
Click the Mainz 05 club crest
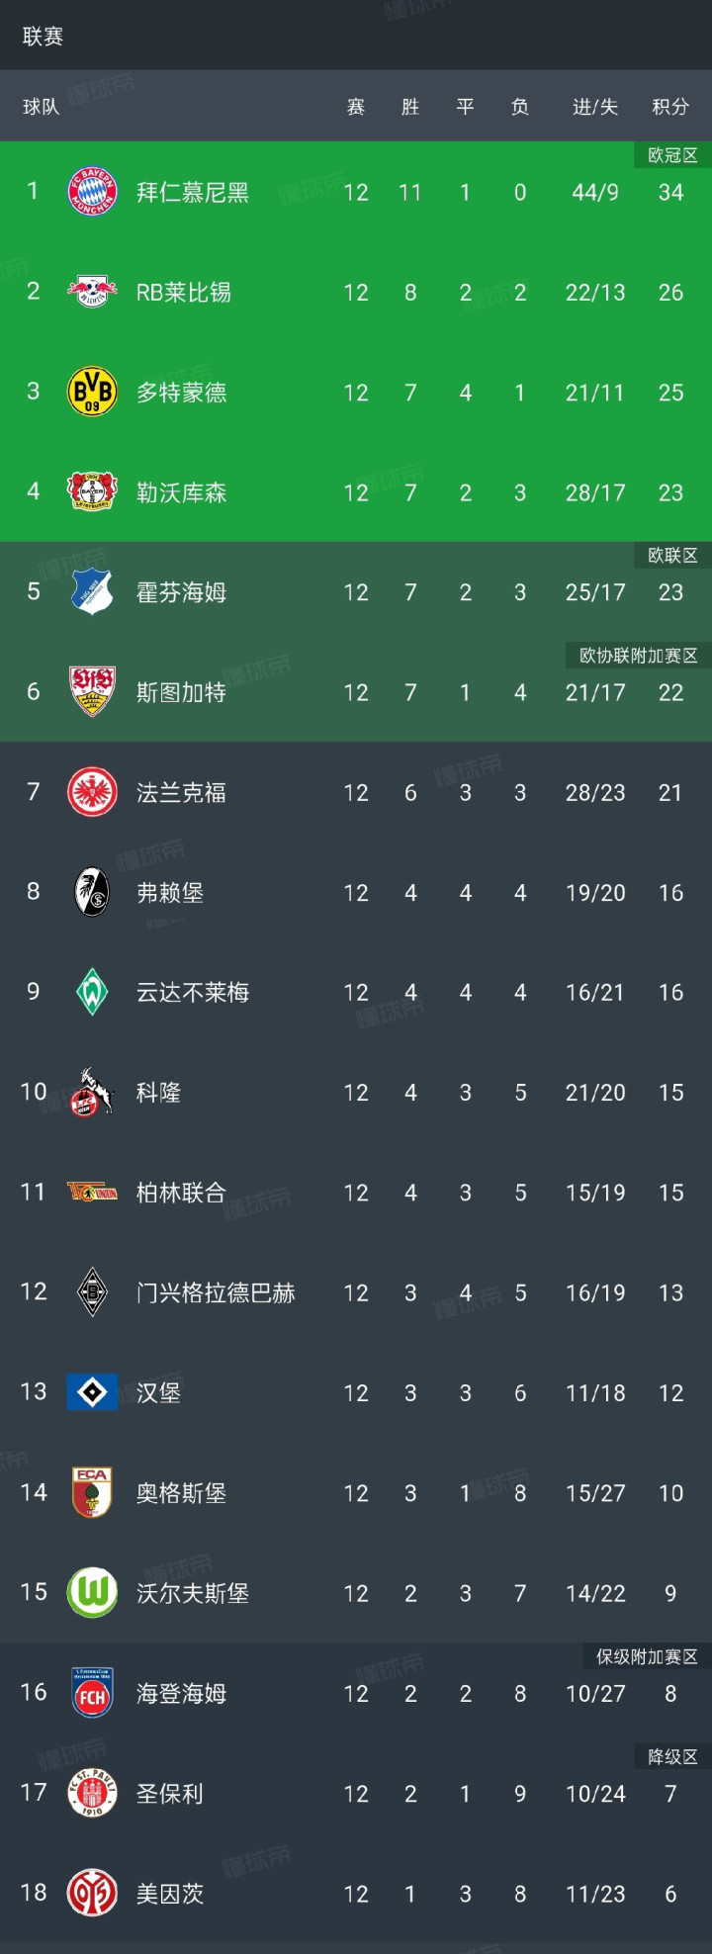tap(92, 1893)
